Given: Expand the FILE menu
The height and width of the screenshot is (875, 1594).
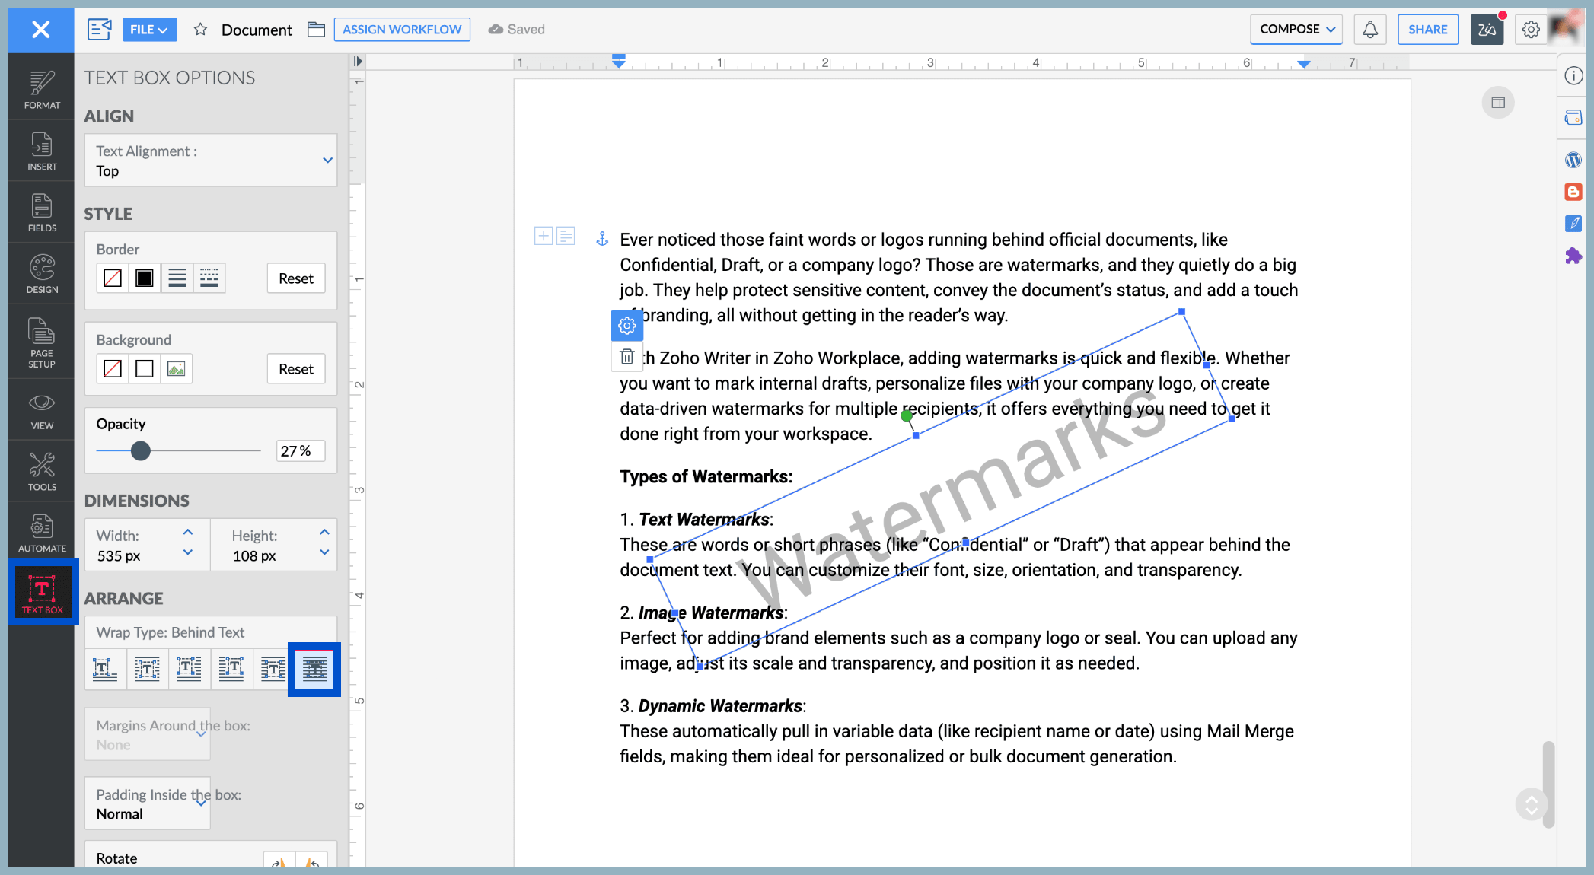Looking at the screenshot, I should click(149, 29).
